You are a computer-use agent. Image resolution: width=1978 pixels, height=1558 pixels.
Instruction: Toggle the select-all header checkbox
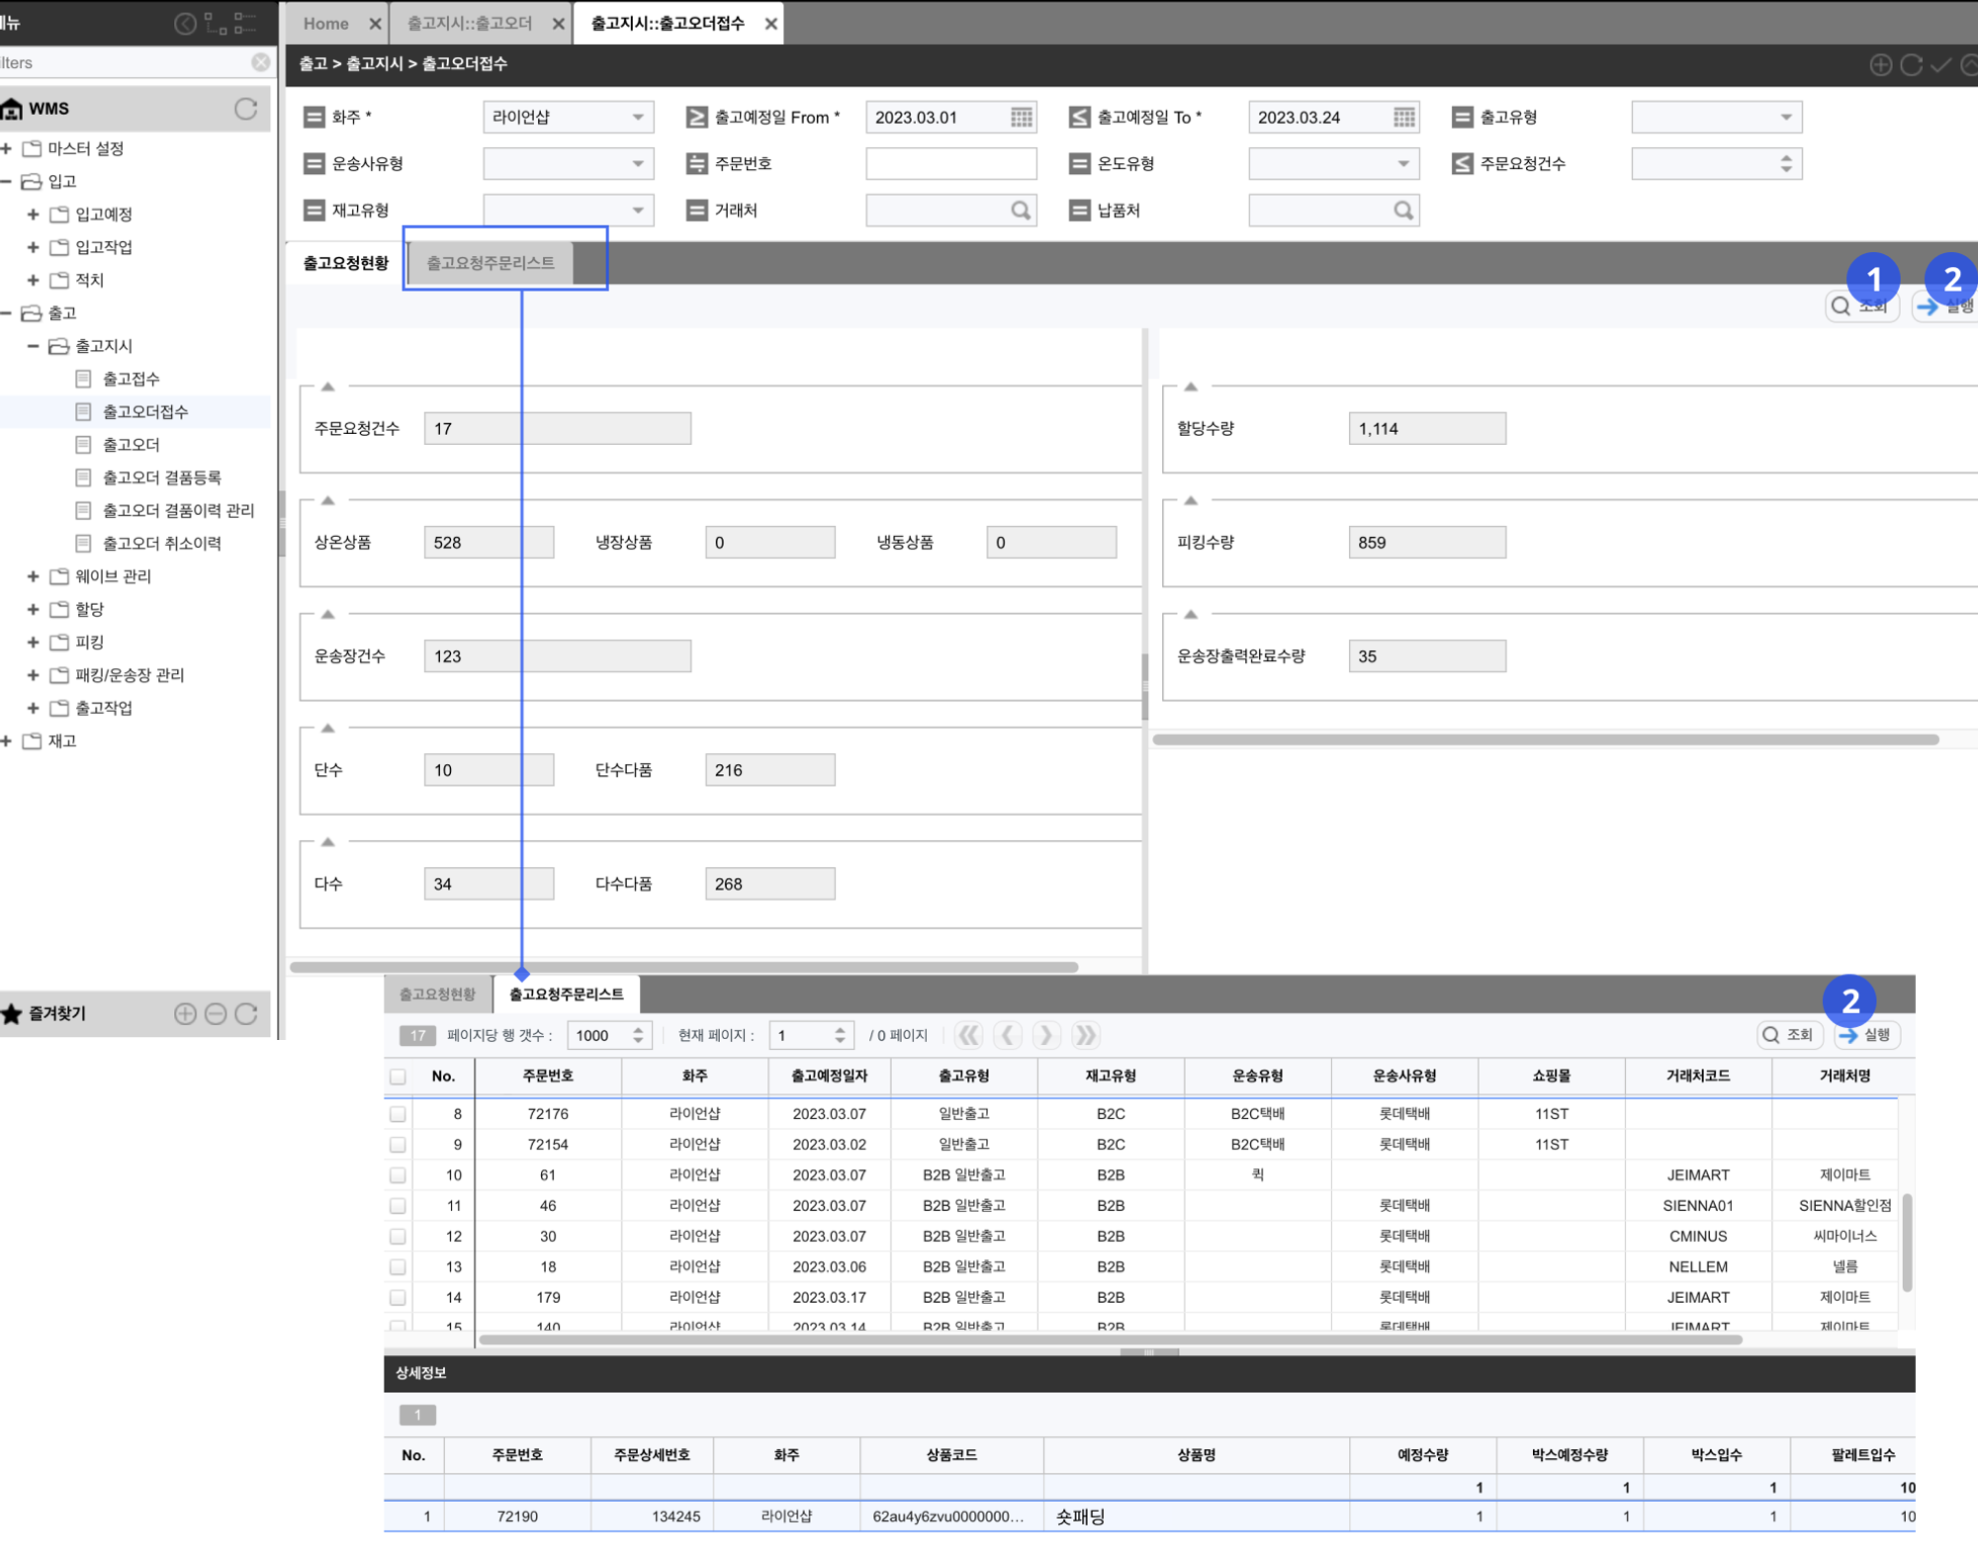(x=398, y=1077)
